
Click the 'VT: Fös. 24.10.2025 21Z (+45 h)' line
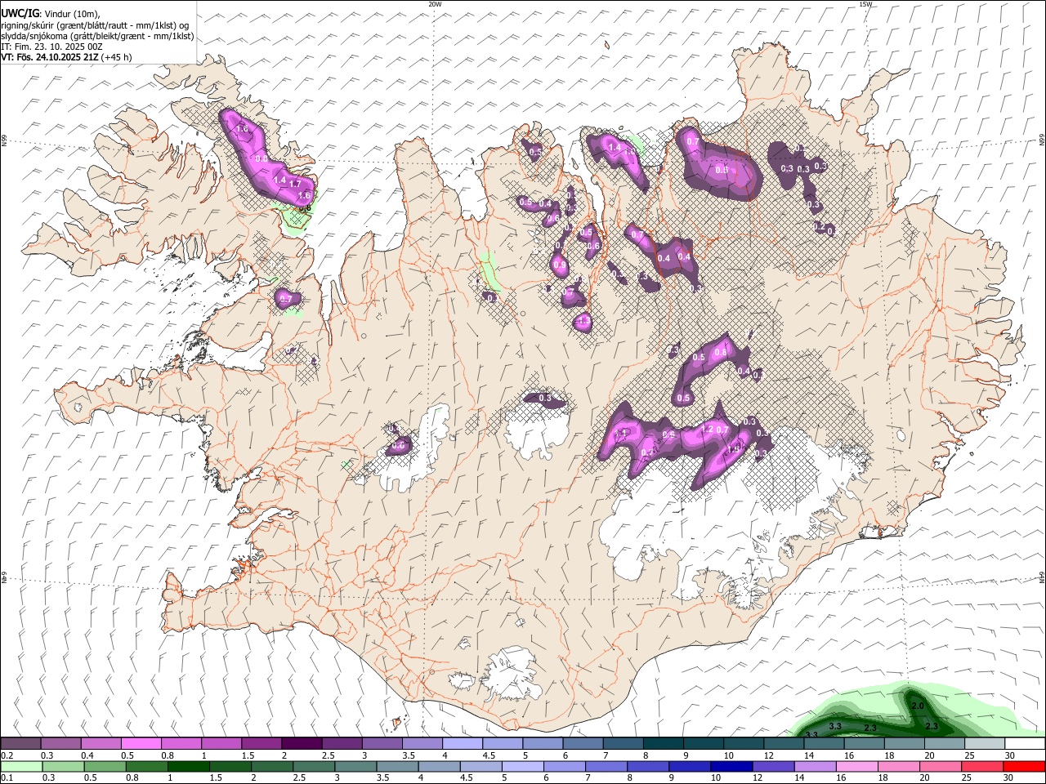(x=66, y=57)
